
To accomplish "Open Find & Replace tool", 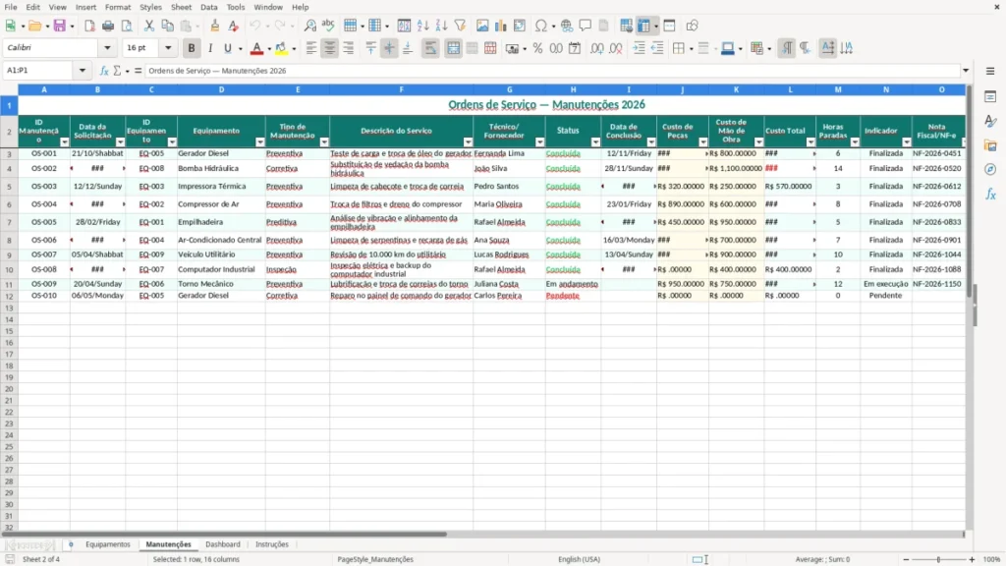I will pyautogui.click(x=309, y=26).
